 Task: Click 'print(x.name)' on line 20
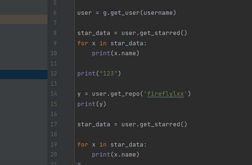pos(116,155)
